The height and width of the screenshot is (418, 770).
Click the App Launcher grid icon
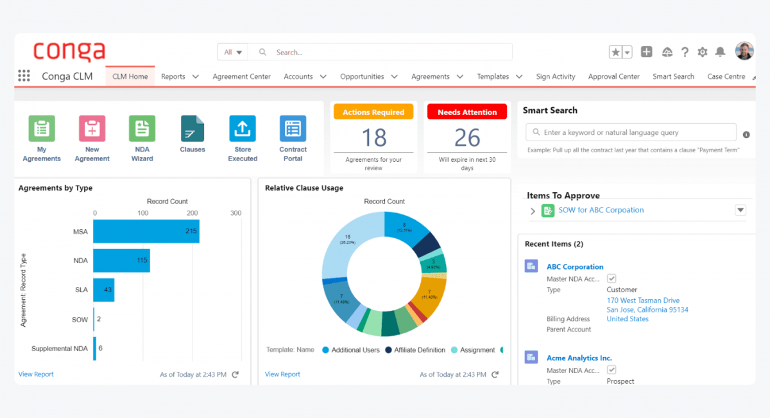click(x=24, y=76)
